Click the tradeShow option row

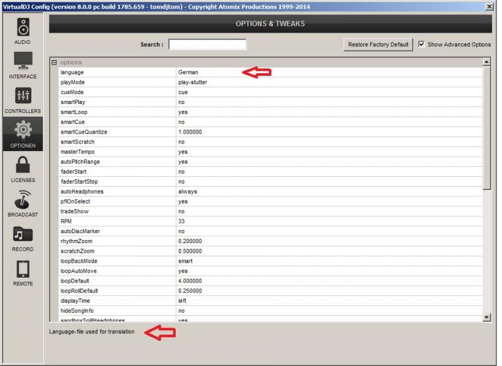tap(270, 211)
